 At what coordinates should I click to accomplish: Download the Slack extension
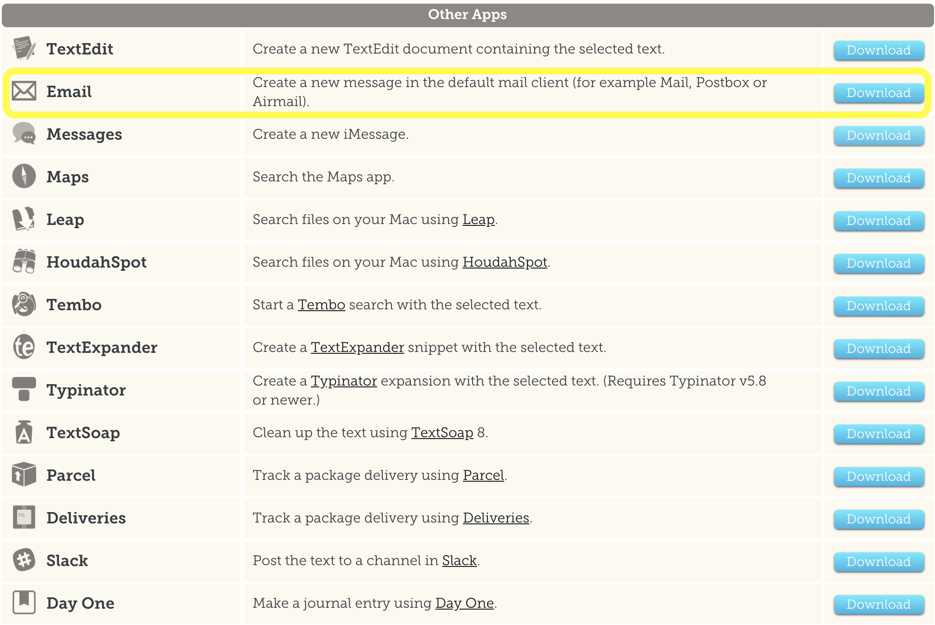pos(879,562)
